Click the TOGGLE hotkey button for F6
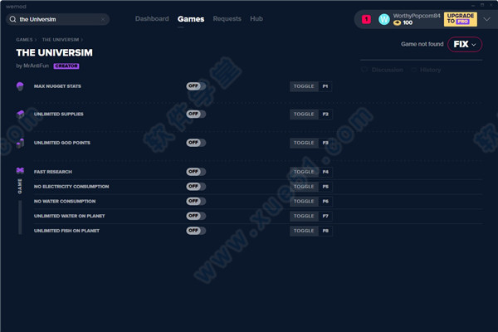This screenshot has height=332, width=498. pyautogui.click(x=304, y=202)
